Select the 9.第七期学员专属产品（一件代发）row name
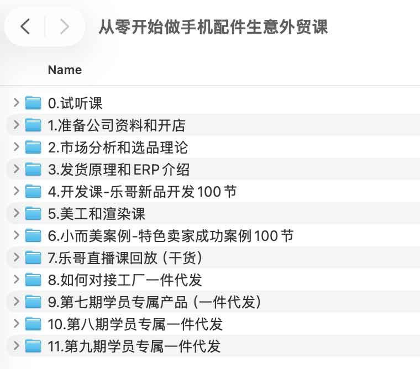 pyautogui.click(x=154, y=302)
